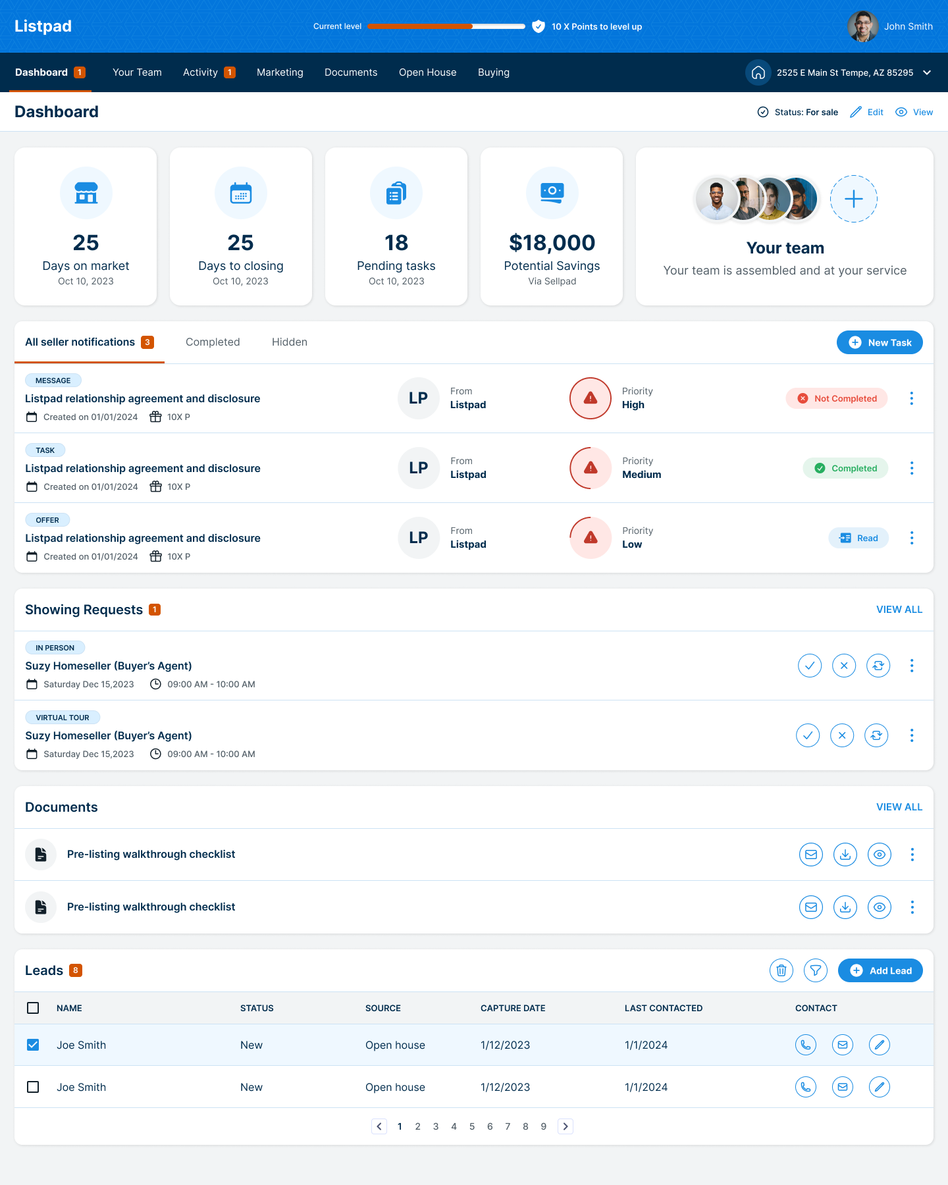Preview the second walkthrough checklist with eye icon
The height and width of the screenshot is (1185, 948).
coord(880,907)
